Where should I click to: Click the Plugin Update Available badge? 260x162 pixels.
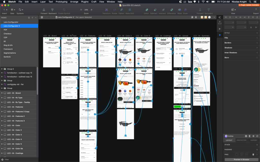pos(249,5)
